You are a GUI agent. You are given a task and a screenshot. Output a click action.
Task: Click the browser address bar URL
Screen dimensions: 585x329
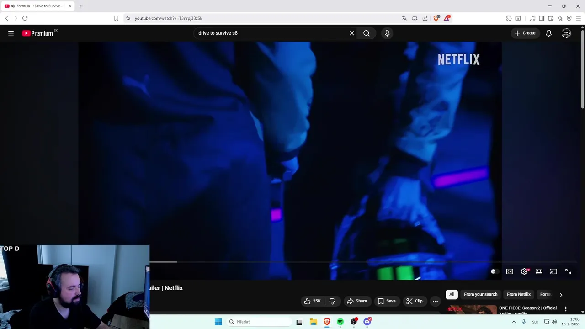[x=168, y=18]
